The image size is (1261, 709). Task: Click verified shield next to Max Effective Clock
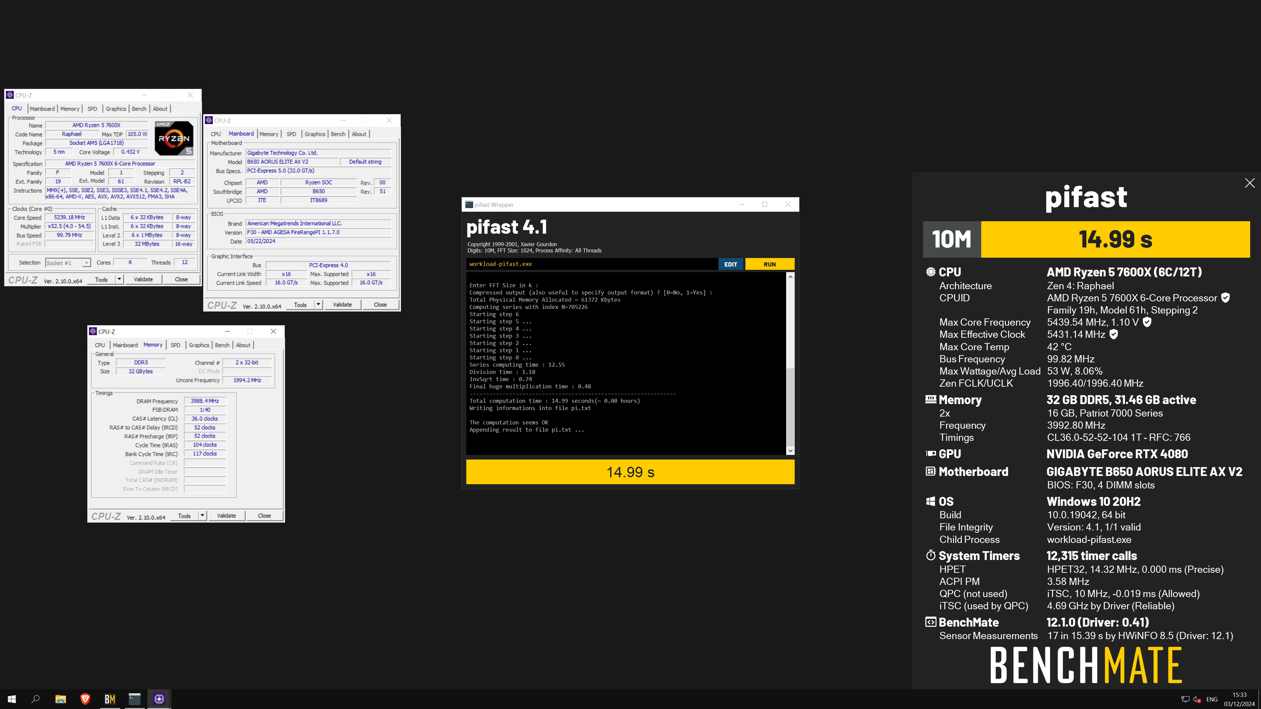coord(1113,334)
